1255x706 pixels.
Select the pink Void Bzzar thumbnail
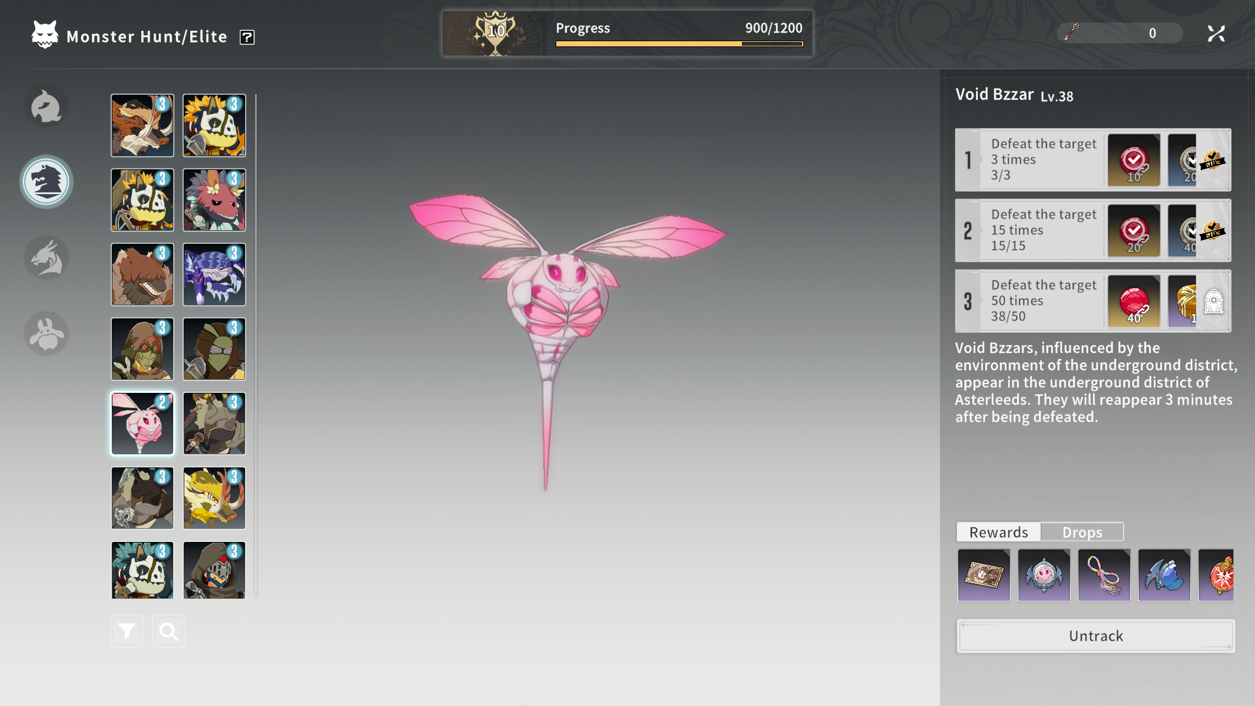(142, 424)
